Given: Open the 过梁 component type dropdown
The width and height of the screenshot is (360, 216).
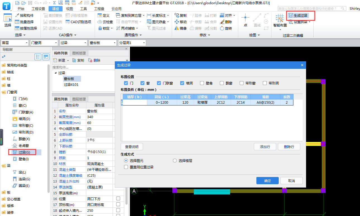Looking at the screenshot, I should [x=73, y=43].
